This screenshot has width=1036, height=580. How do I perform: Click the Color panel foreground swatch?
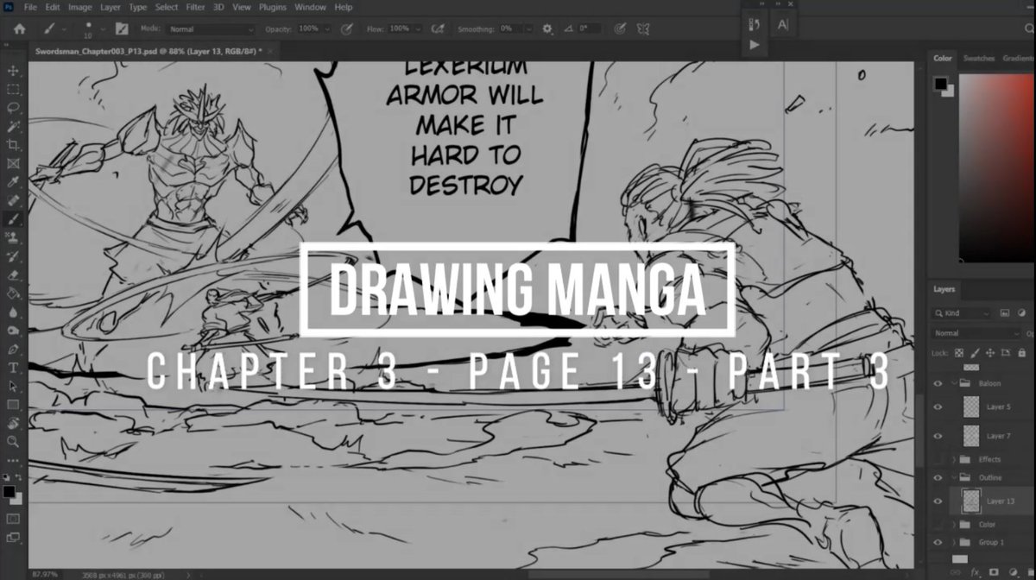[940, 84]
